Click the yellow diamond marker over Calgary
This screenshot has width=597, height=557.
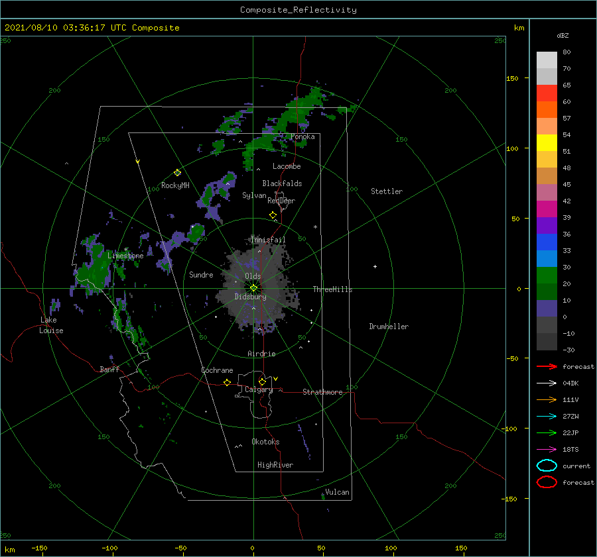coord(262,381)
